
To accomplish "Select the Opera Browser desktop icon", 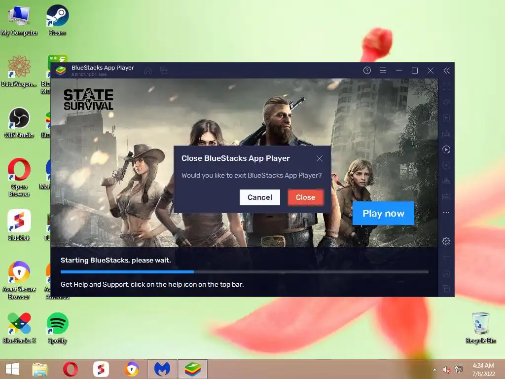I will coord(19,177).
